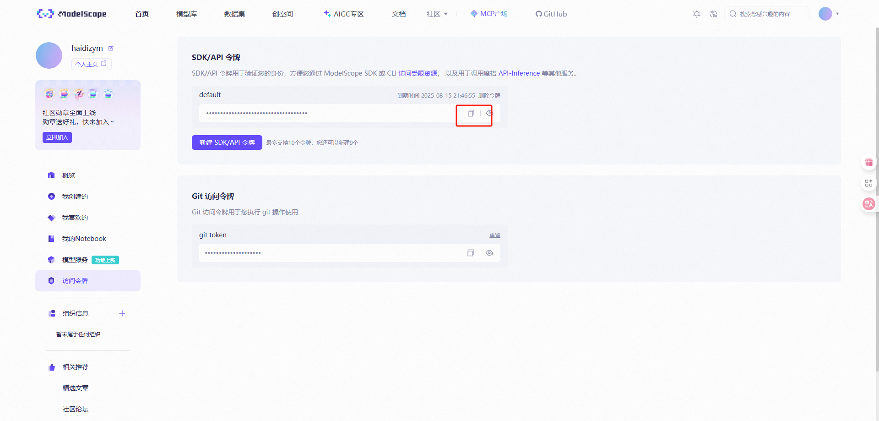Toggle the light/dark theme sun icon
This screenshot has height=421, width=879.
[697, 14]
